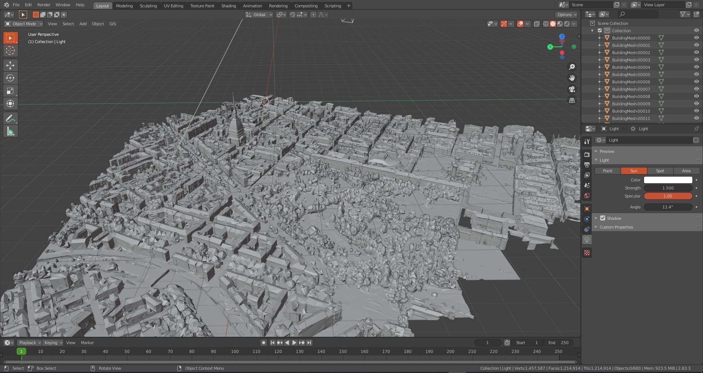Viewport: 703px width, 373px height.
Task: Open the Render properties tab
Action: pyautogui.click(x=587, y=154)
